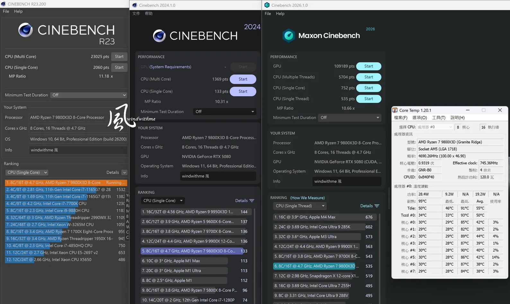The height and width of the screenshot is (304, 510).
Task: Open the CPU selection dropdown in Core Temp
Action: click(435, 127)
